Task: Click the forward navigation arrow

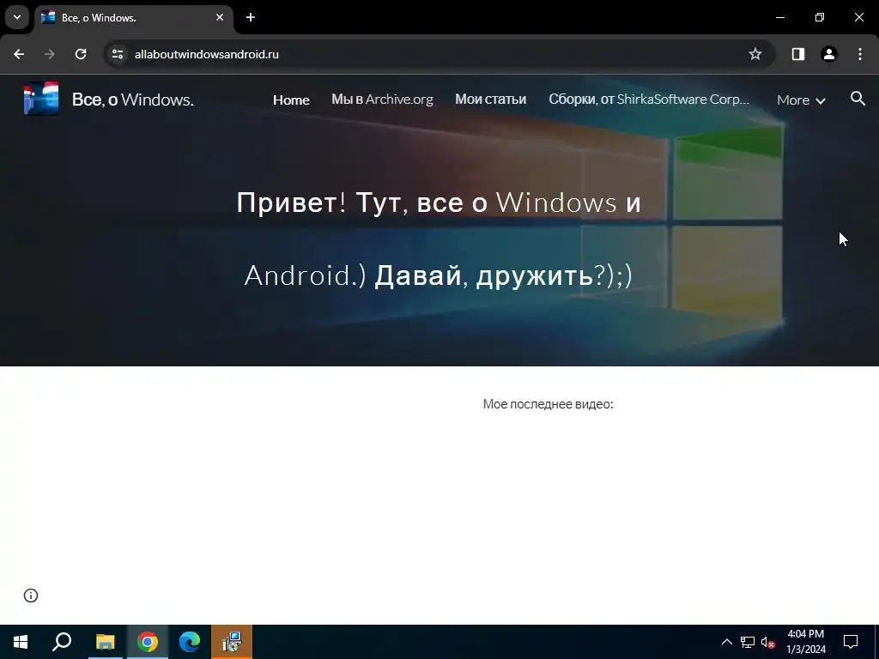Action: (x=50, y=54)
